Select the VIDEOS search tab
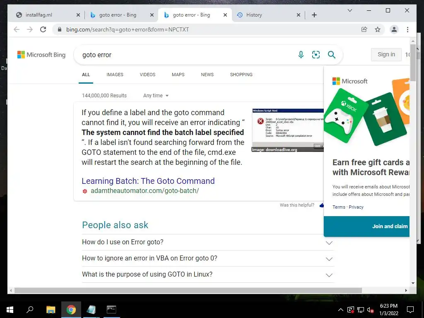 (147, 75)
